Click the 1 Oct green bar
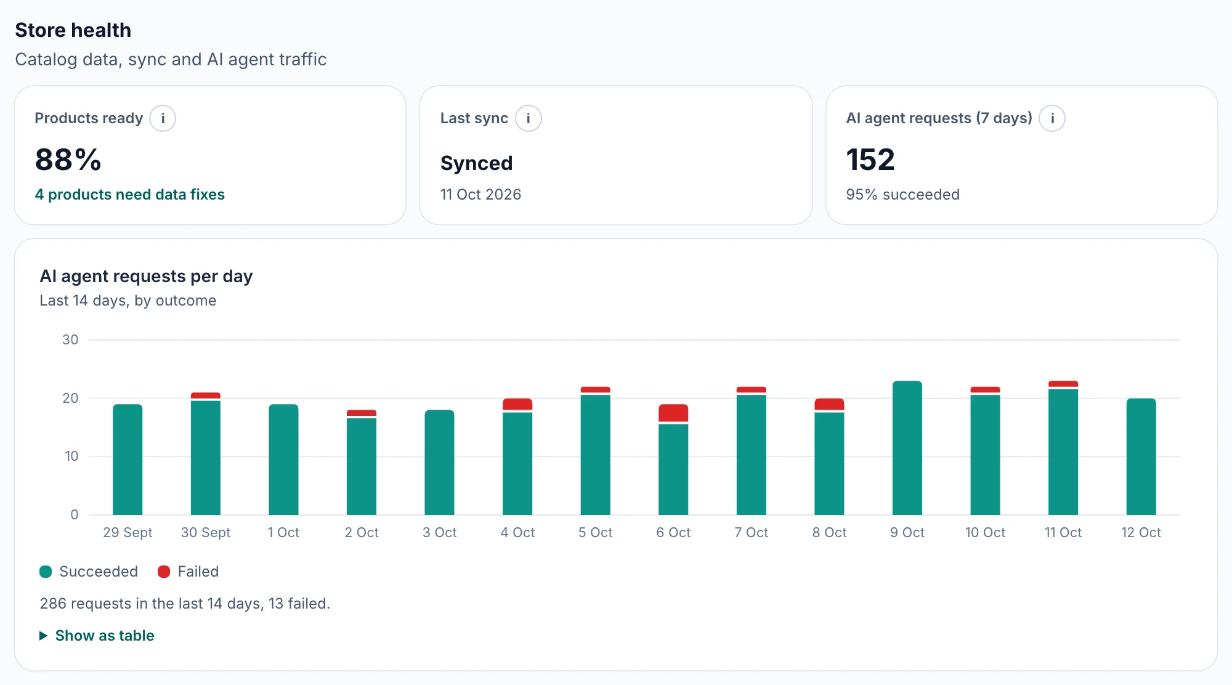Viewport: 1232px width, 685px height. [x=283, y=460]
